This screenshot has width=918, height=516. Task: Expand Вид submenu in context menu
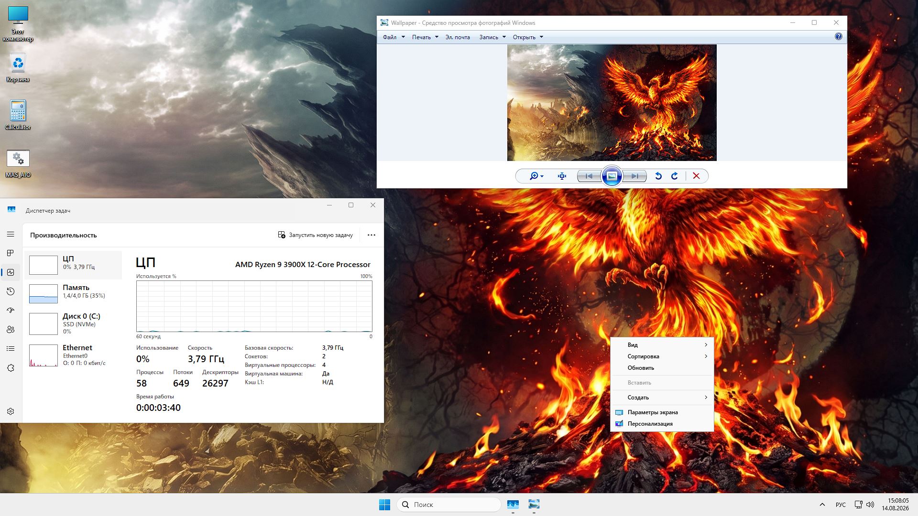point(662,345)
